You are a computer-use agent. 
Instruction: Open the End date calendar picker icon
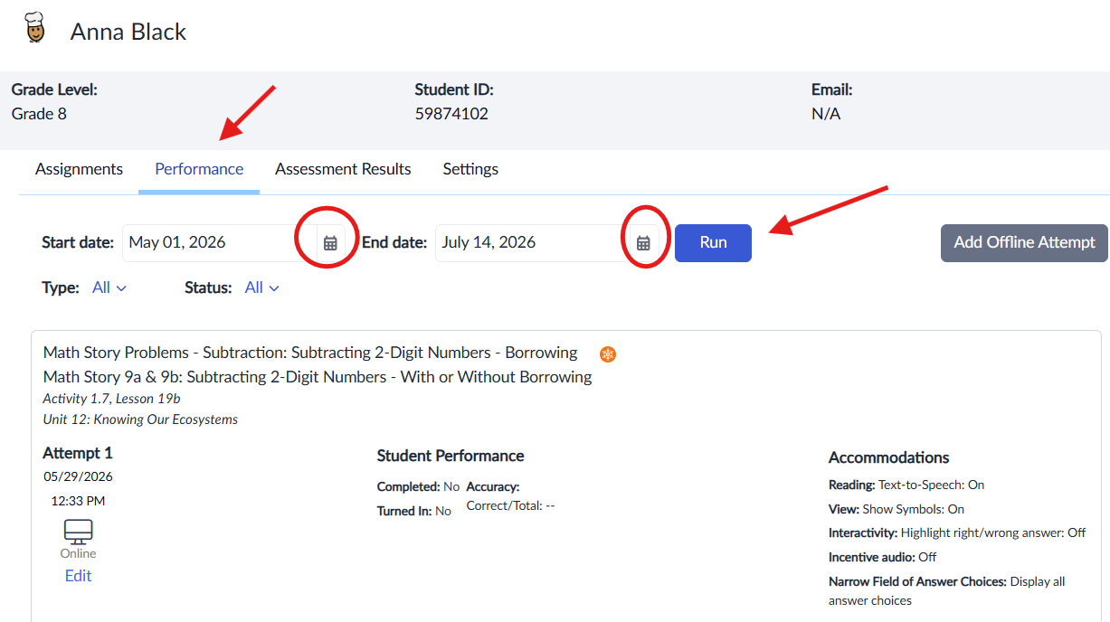click(x=643, y=243)
